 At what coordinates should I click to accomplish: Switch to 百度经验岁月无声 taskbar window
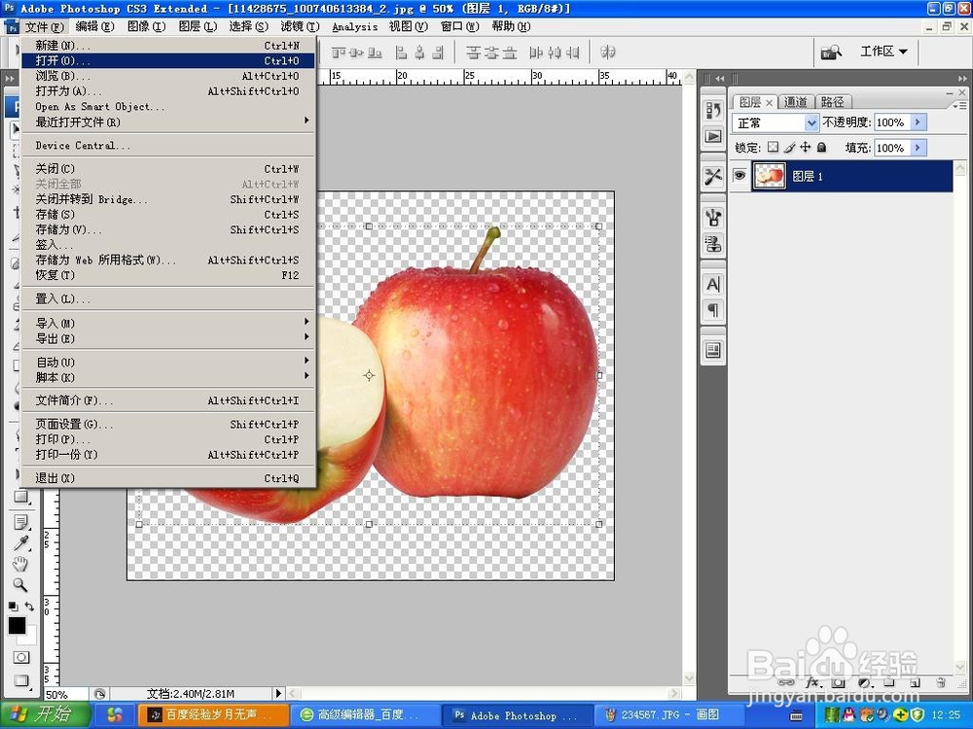point(213,714)
